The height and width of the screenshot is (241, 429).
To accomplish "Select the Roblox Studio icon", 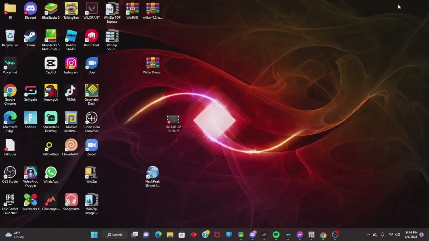I will 71,40.
